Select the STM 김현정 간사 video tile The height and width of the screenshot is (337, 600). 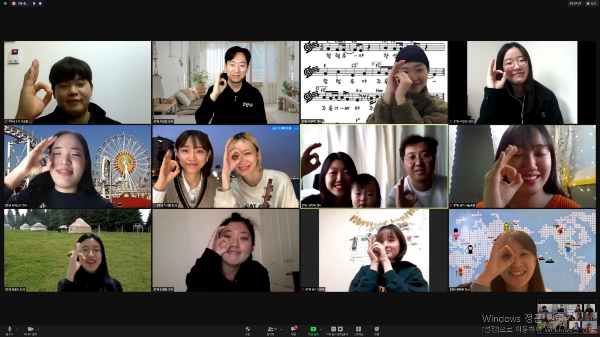pos(225,251)
